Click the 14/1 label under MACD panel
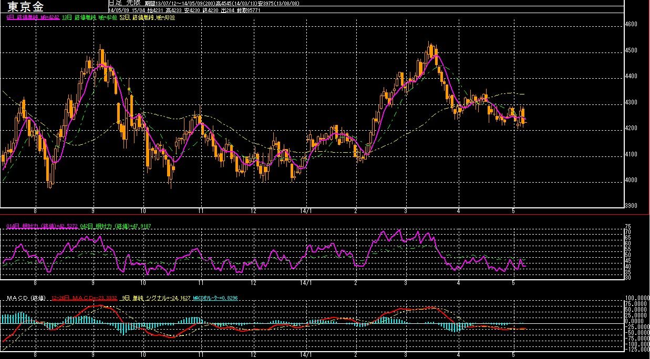Screen dimensions: 650x359 (306, 354)
